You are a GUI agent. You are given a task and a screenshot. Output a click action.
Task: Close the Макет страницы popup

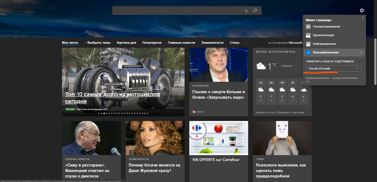[x=363, y=18]
